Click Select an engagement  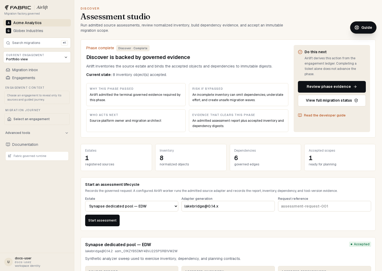pos(37,119)
